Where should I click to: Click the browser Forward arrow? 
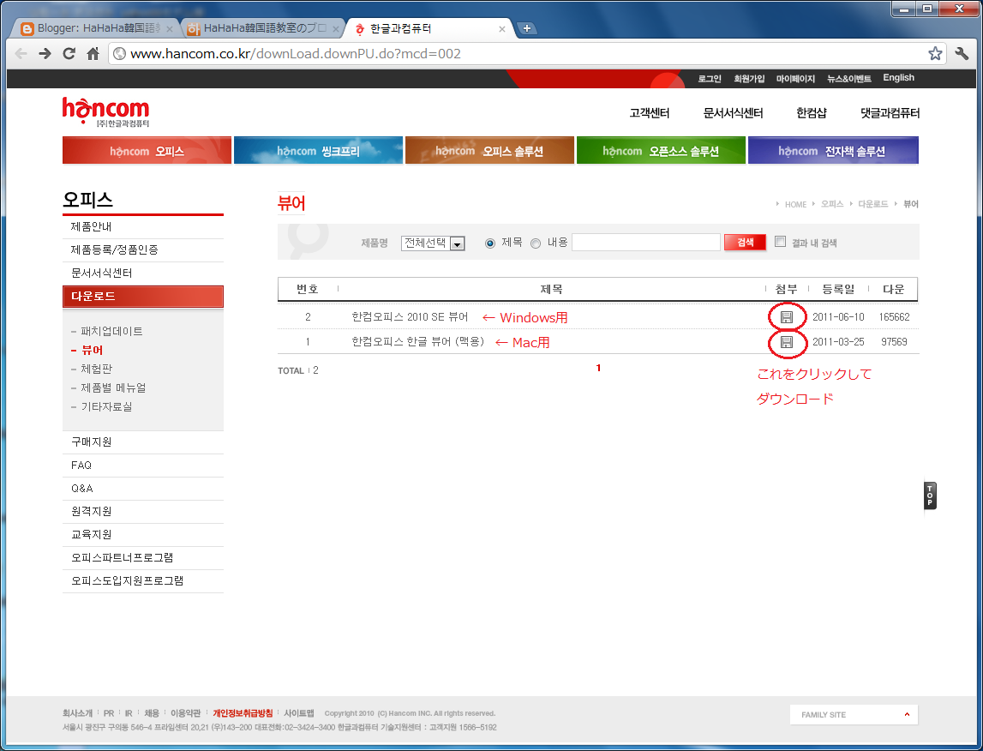coord(45,54)
